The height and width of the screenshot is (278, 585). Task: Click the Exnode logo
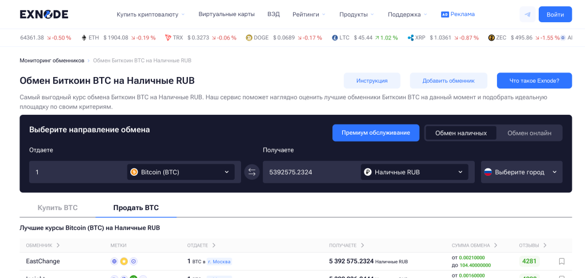pyautogui.click(x=44, y=14)
